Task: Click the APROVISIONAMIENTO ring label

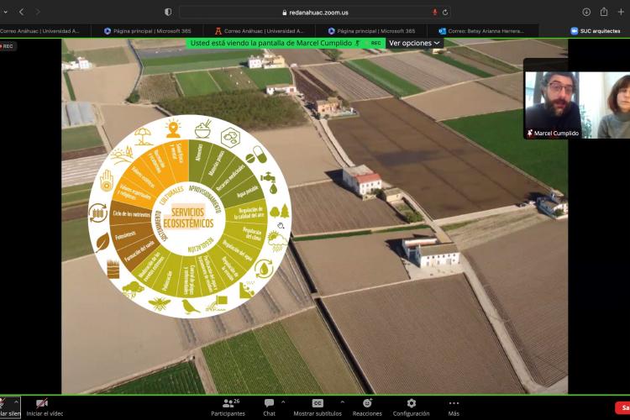Action: [206, 197]
